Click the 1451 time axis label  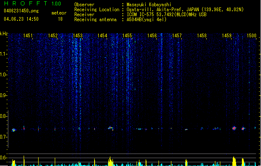(28, 36)
